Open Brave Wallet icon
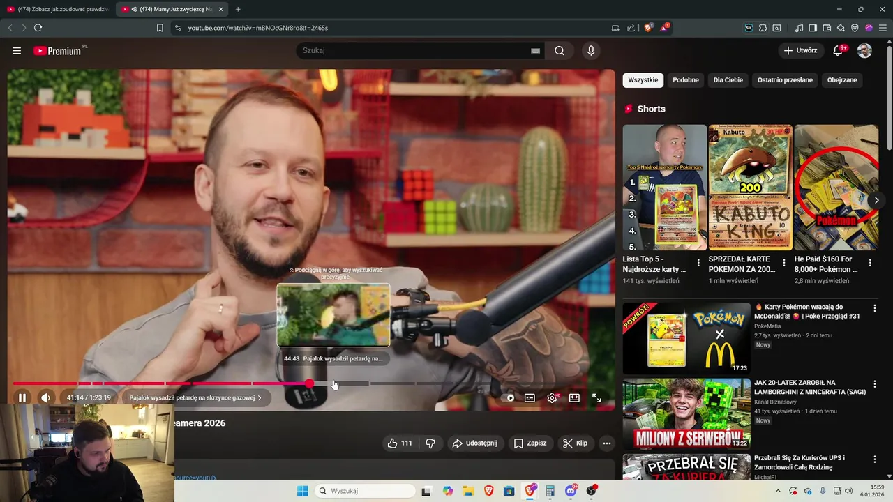This screenshot has height=502, width=893. (827, 28)
